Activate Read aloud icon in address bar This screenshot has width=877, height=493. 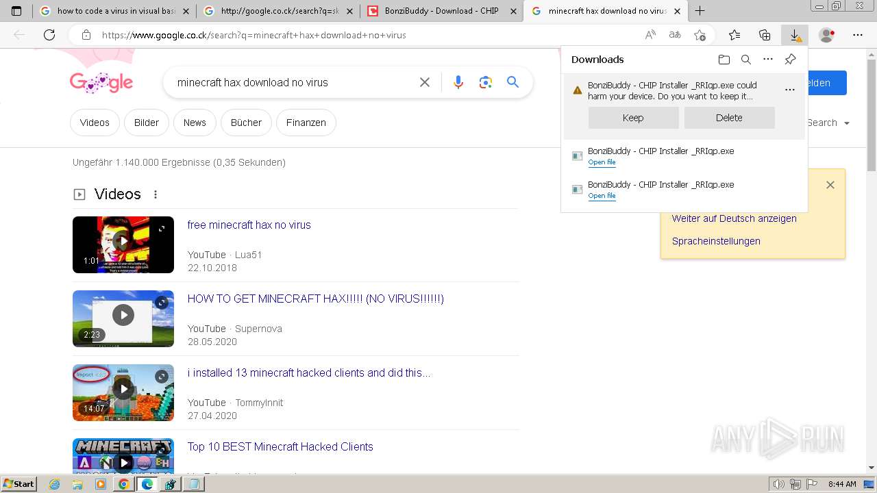pyautogui.click(x=650, y=35)
